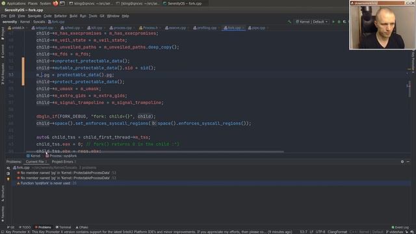Click the build hammer icon
Screen dimensions: 416x234
tap(289, 21)
